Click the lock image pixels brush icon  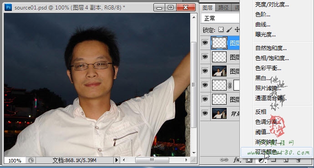pyautogui.click(x=229, y=30)
